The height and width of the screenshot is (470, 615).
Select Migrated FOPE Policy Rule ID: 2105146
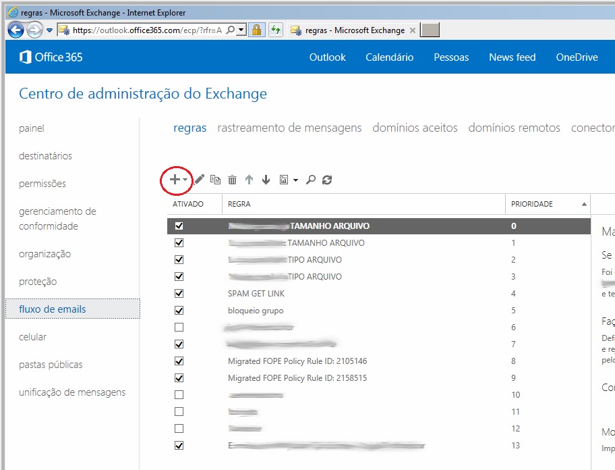(x=379, y=361)
